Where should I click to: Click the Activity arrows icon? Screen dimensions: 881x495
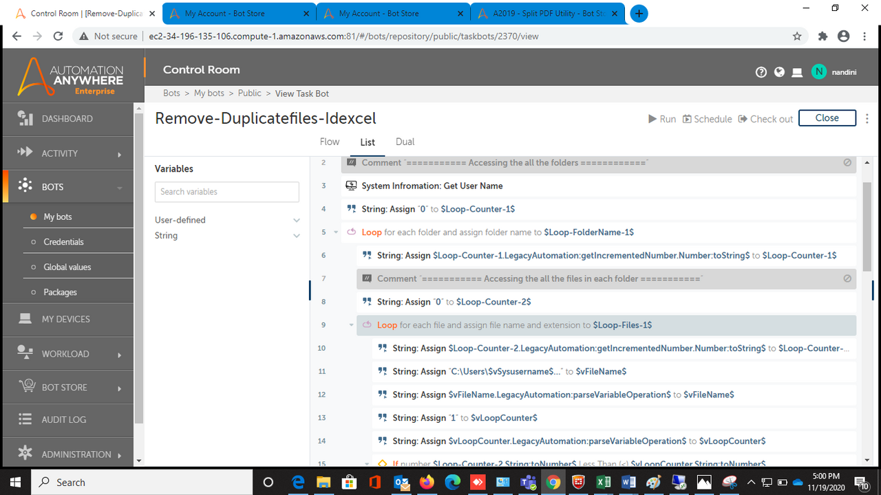25,153
